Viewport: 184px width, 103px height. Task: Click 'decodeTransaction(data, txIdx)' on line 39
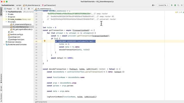tap(74, 49)
